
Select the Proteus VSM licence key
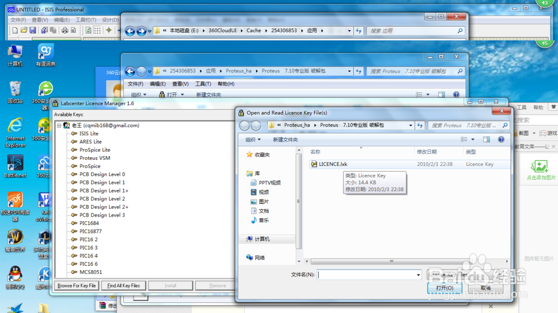(95, 158)
